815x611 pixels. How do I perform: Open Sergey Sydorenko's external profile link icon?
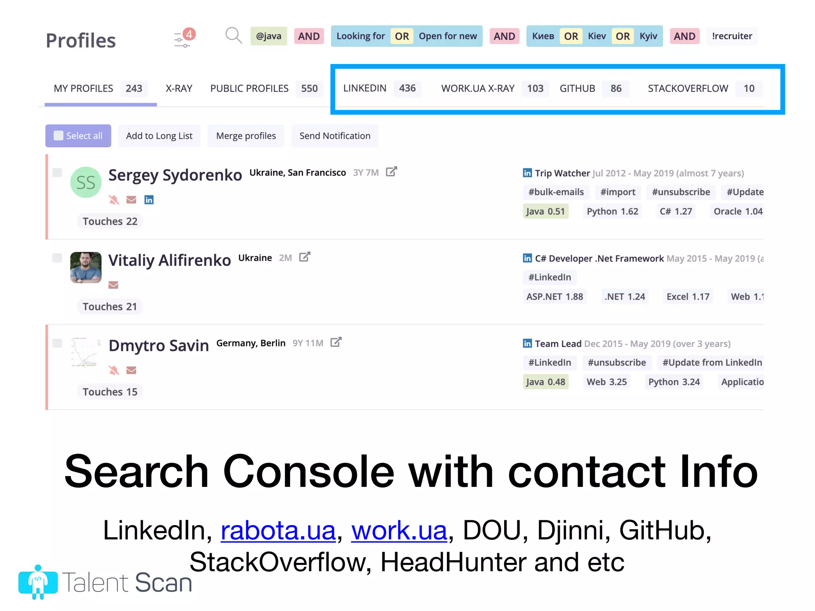[391, 172]
